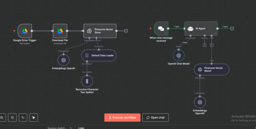Add a Memory sub-node to AI Agent
This screenshot has height=129, width=256.
(204, 45)
